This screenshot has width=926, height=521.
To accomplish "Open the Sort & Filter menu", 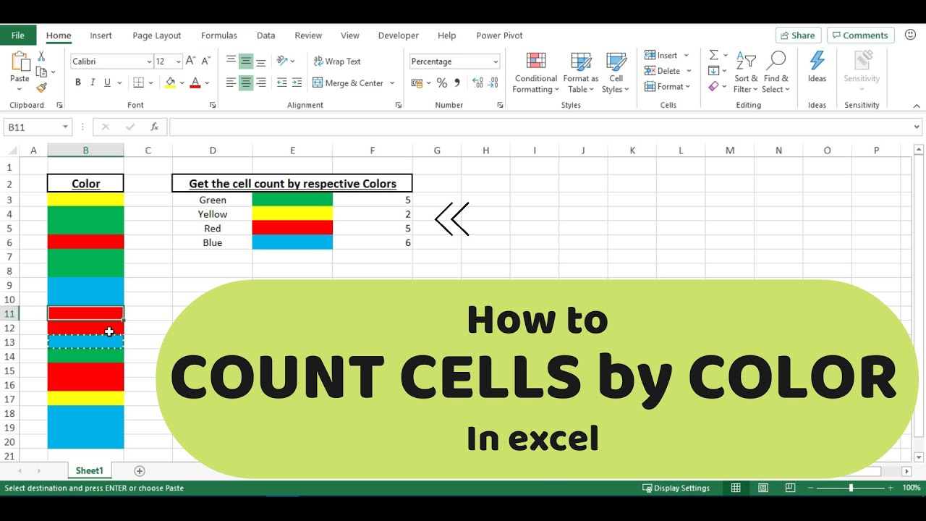I will coord(746,72).
